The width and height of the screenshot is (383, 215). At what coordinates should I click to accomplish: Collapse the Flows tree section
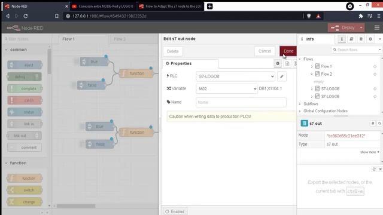tap(300, 59)
